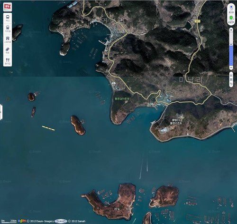Click the red flag icon at top of left toolbar
This screenshot has height=224, width=237.
(x=8, y=7)
